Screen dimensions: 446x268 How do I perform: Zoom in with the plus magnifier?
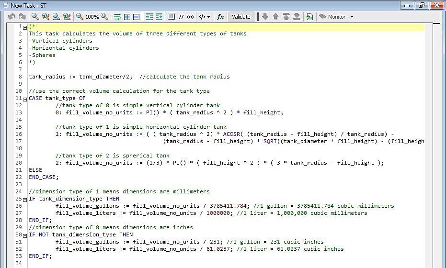pyautogui.click(x=104, y=17)
